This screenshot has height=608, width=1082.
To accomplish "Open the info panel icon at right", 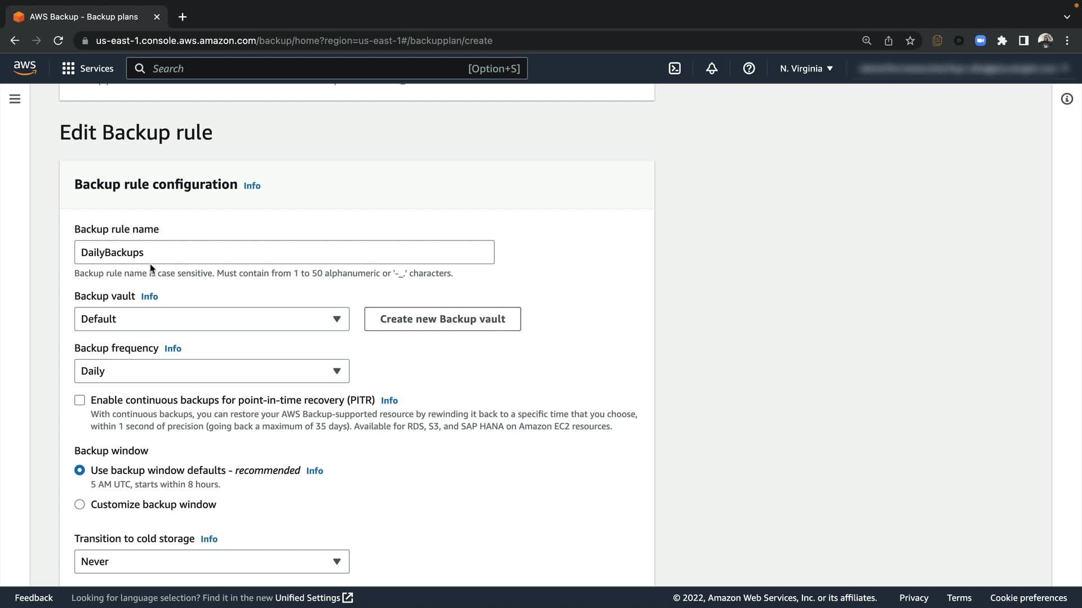I will (x=1066, y=99).
